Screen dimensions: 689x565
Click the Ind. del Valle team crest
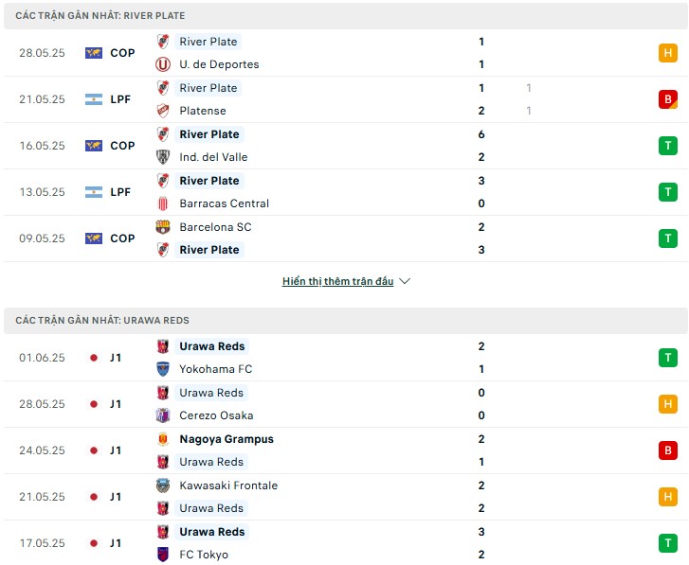click(163, 157)
